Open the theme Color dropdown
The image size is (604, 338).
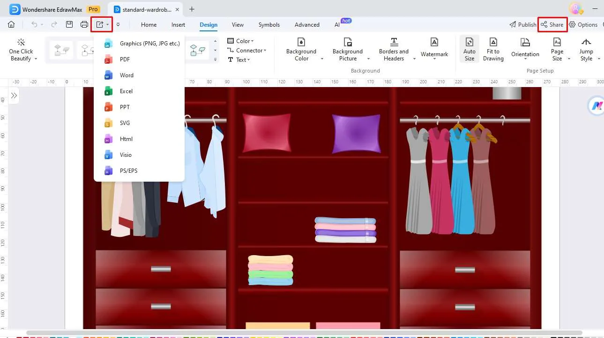coord(240,41)
